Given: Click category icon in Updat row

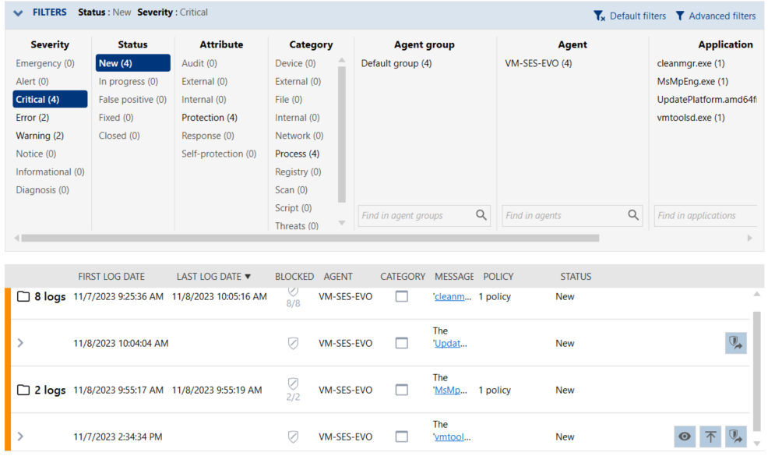Looking at the screenshot, I should click(402, 343).
